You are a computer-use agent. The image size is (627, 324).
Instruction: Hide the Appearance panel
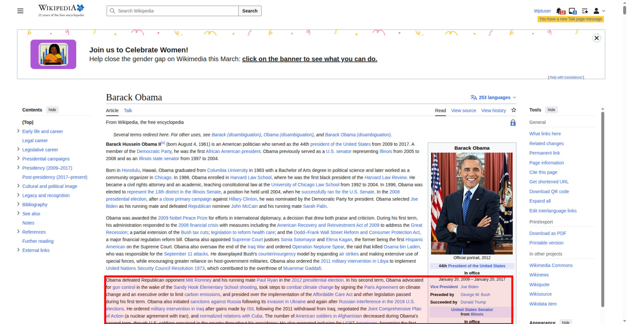(x=566, y=322)
